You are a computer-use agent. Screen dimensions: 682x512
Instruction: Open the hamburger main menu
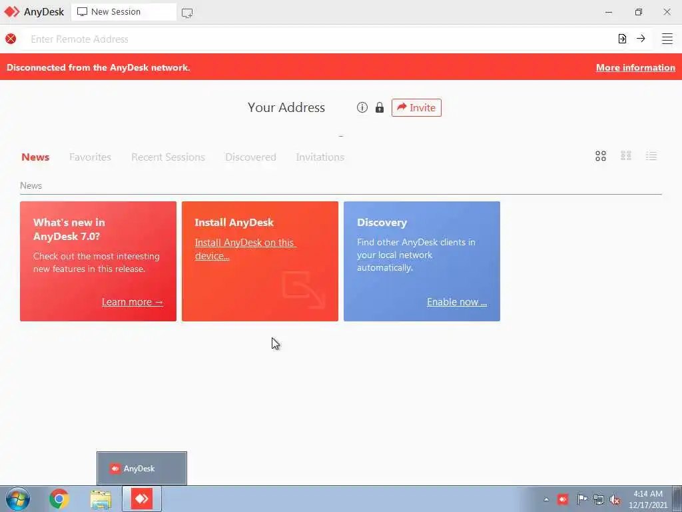[x=667, y=39]
